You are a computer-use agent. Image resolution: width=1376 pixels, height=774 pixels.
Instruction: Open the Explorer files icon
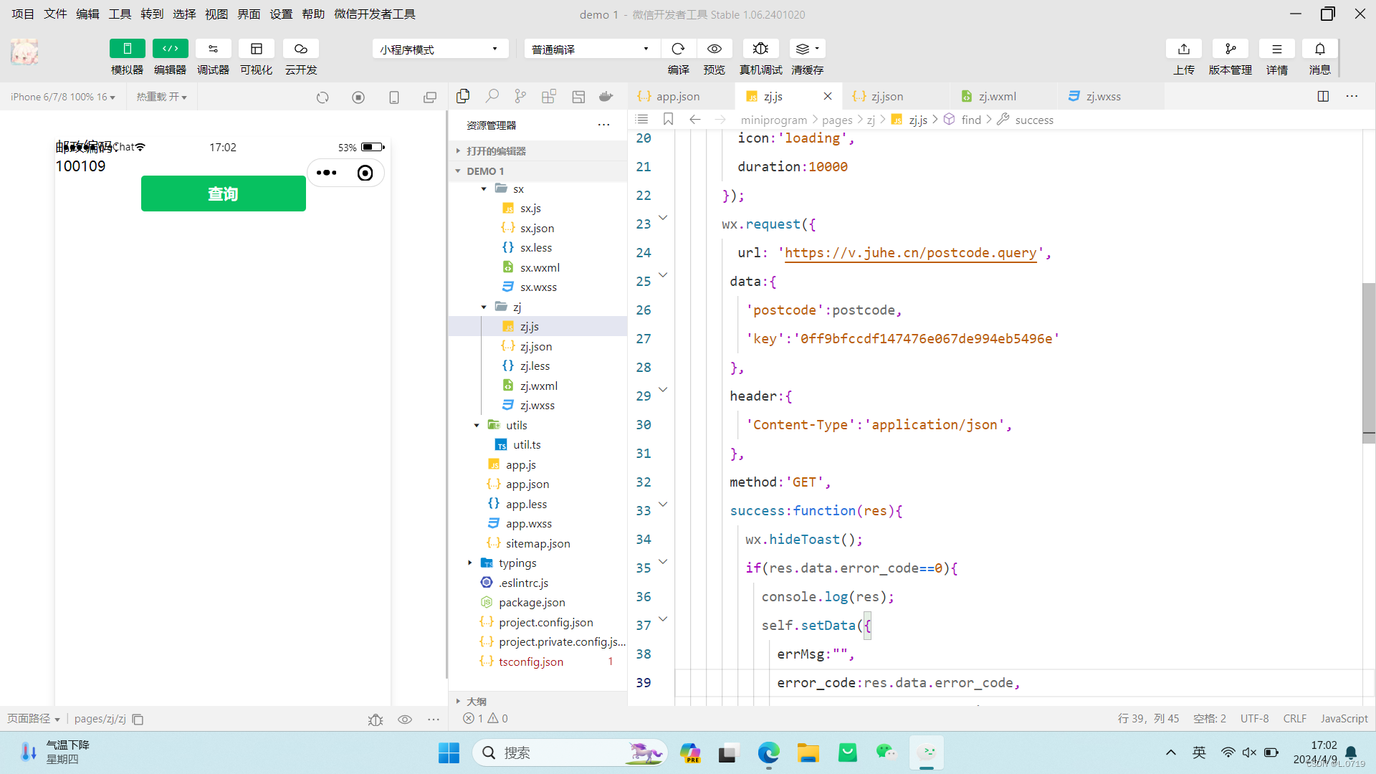463,96
